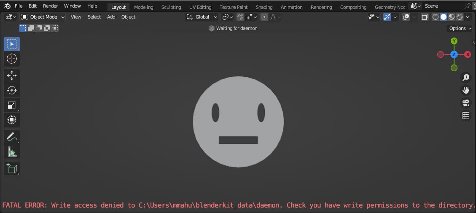Toggle proportional editing button
The image size is (476, 213).
pyautogui.click(x=264, y=17)
